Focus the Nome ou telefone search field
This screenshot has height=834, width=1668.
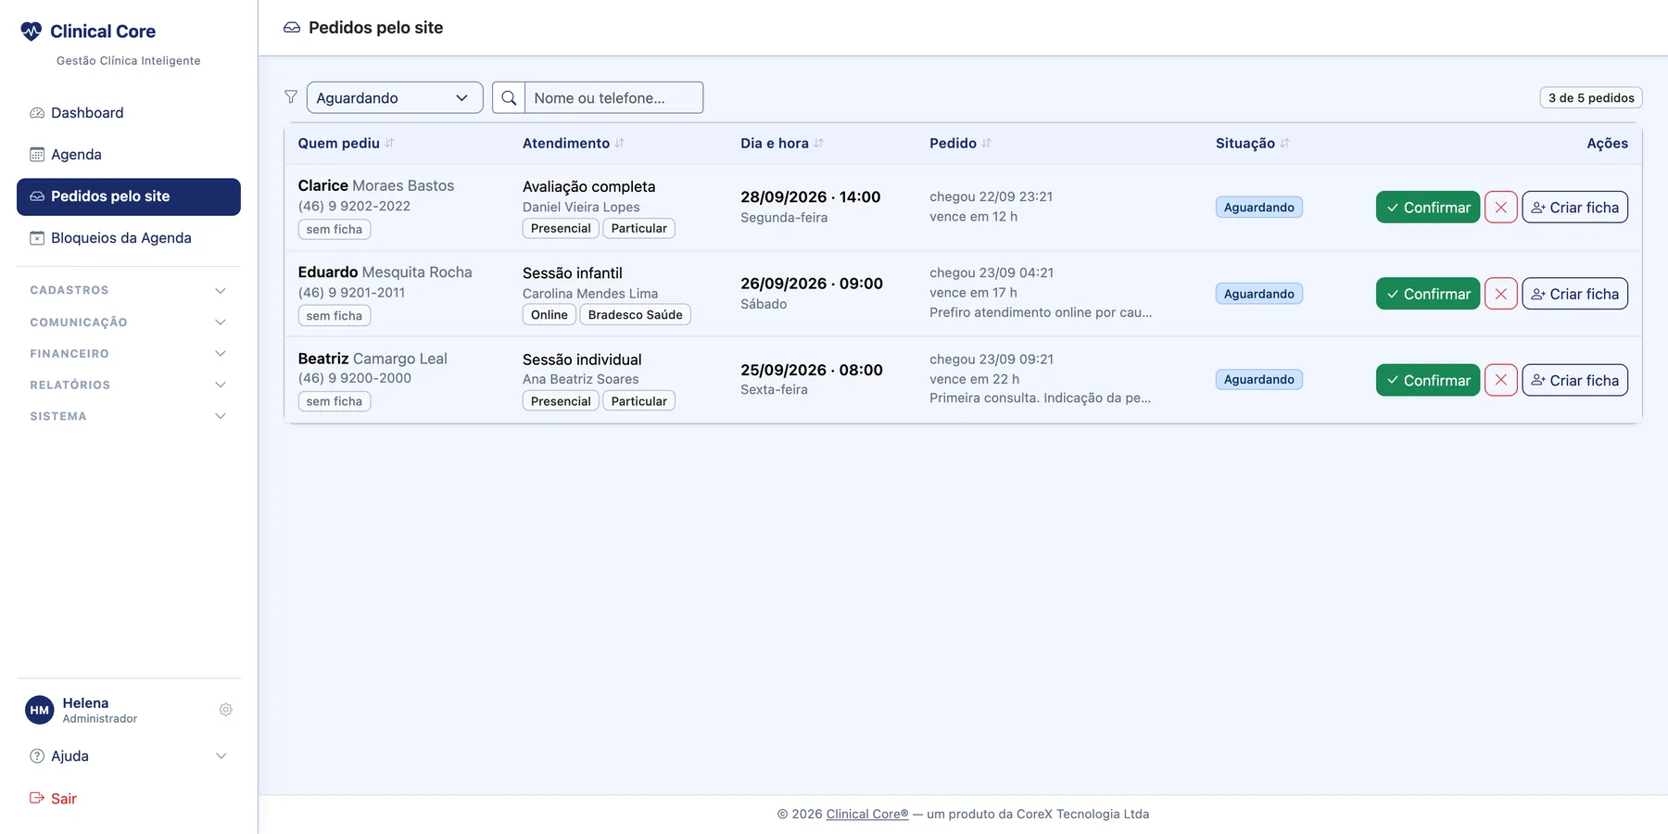click(614, 97)
